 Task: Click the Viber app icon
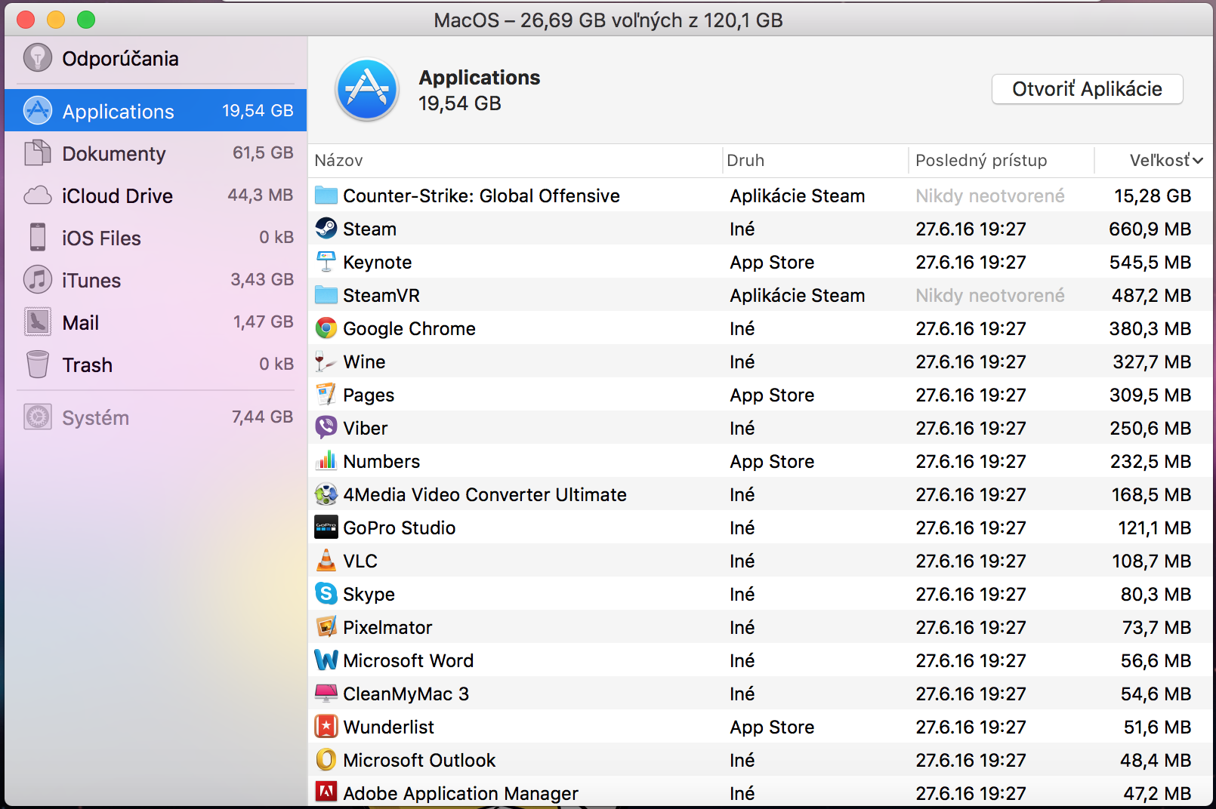point(326,427)
